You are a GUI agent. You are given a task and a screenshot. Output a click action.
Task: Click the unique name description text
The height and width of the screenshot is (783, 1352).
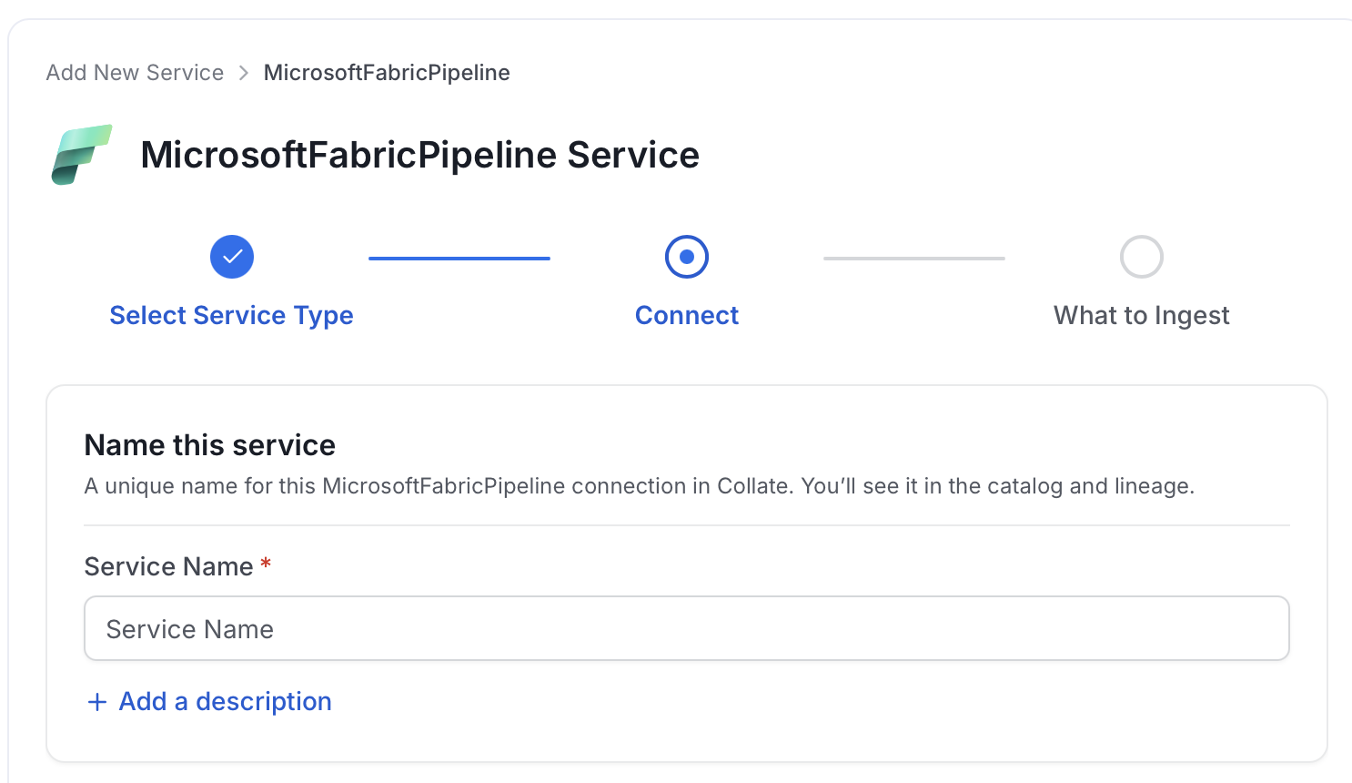tap(640, 486)
